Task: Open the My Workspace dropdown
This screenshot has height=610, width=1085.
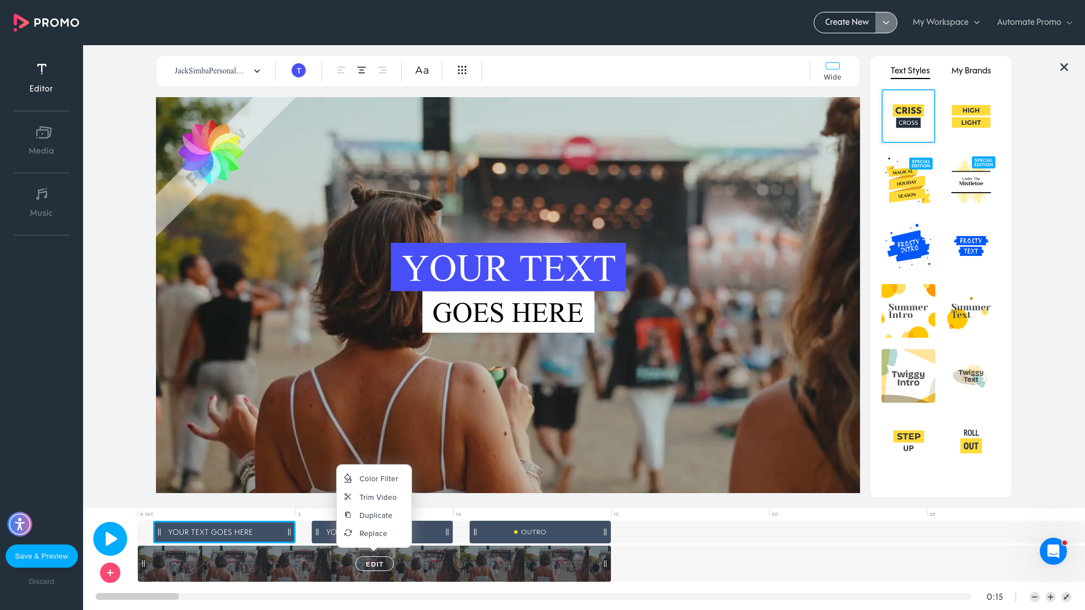Action: (946, 22)
